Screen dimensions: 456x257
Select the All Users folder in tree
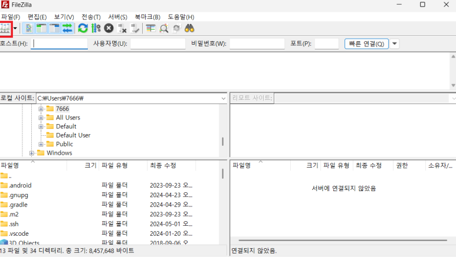tap(68, 118)
